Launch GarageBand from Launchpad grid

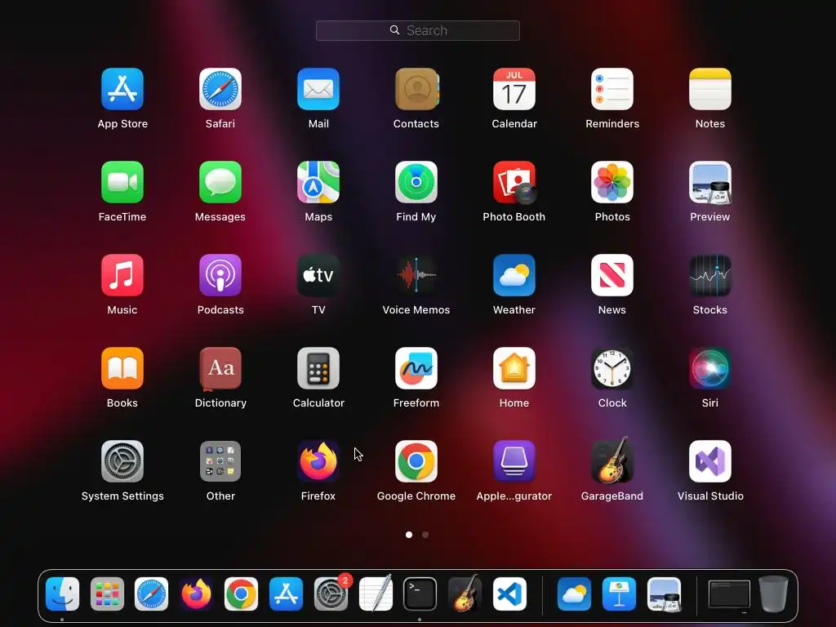[x=612, y=460]
